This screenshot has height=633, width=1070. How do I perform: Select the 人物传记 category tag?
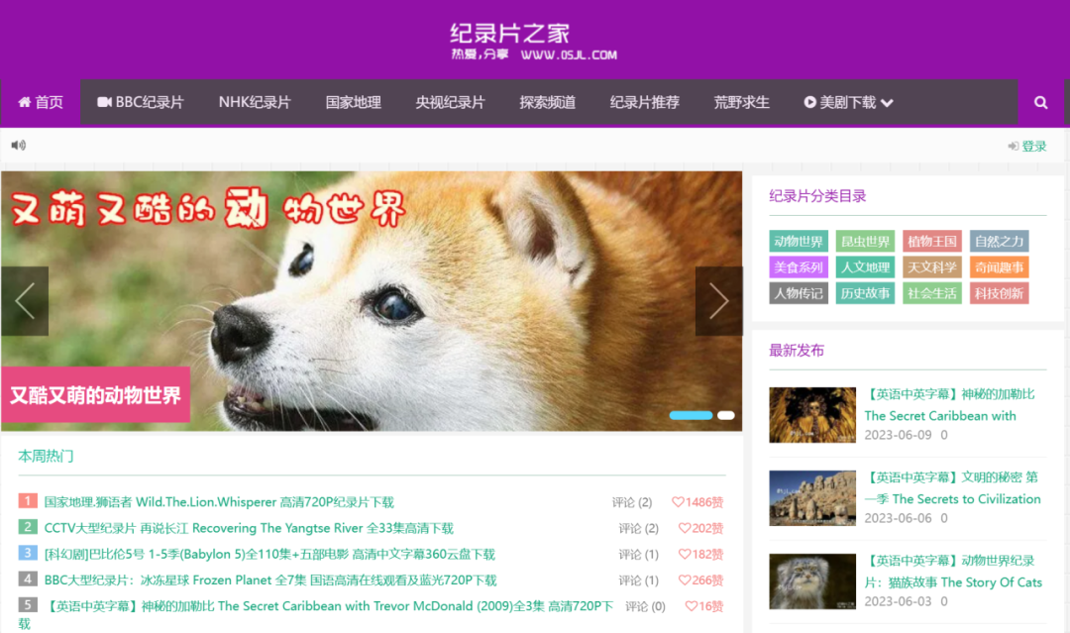pyautogui.click(x=799, y=293)
